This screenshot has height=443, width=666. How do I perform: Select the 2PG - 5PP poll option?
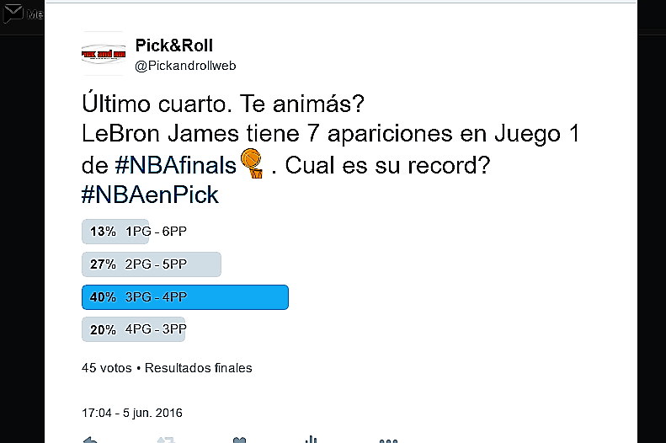tap(152, 264)
